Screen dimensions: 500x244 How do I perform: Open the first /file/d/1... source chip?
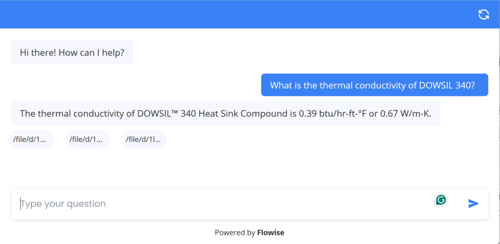tap(31, 139)
